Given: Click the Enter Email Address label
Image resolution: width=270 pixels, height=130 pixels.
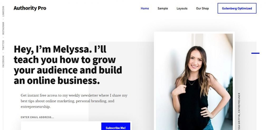Looking at the screenshot, I should tap(37, 117).
